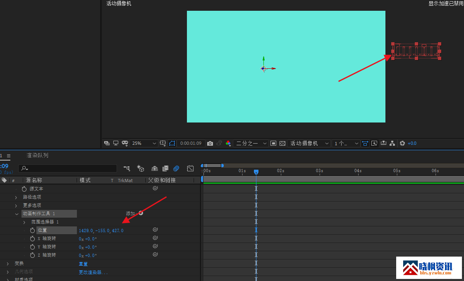This screenshot has width=464, height=281.
Task: Toggle stopwatch for Z 轴旋转
Action: tap(33, 255)
